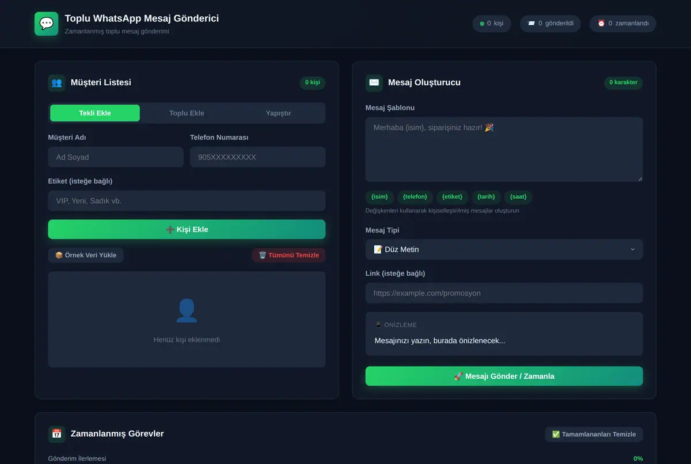Click the phone icon beside ÖNİZLEME
This screenshot has height=464, width=691.
378,325
